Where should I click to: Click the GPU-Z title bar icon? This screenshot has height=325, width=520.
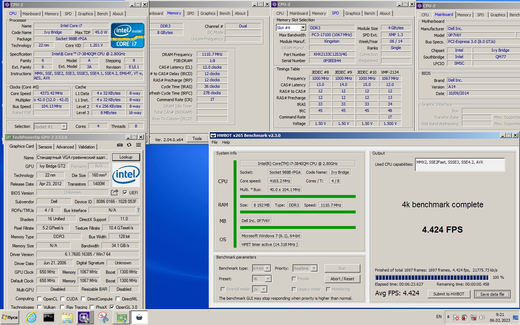tap(9, 137)
